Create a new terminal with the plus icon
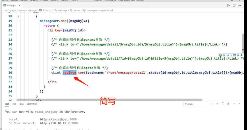Viewport: 247px width, 130px height. click(x=217, y=104)
